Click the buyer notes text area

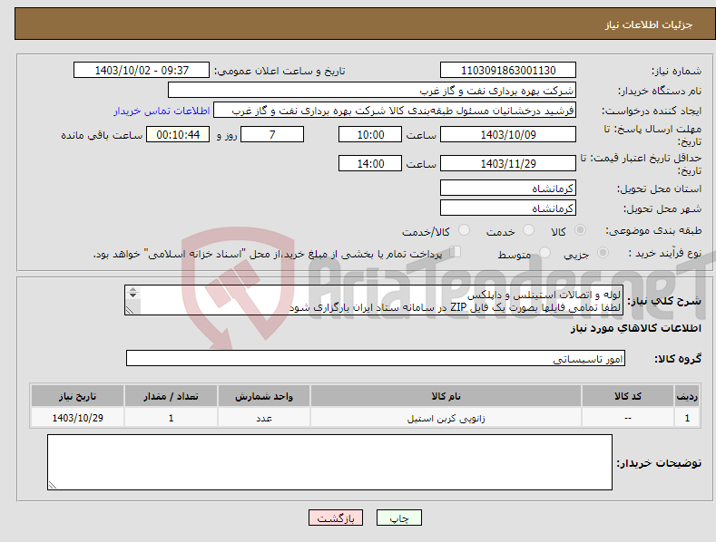pos(329,462)
